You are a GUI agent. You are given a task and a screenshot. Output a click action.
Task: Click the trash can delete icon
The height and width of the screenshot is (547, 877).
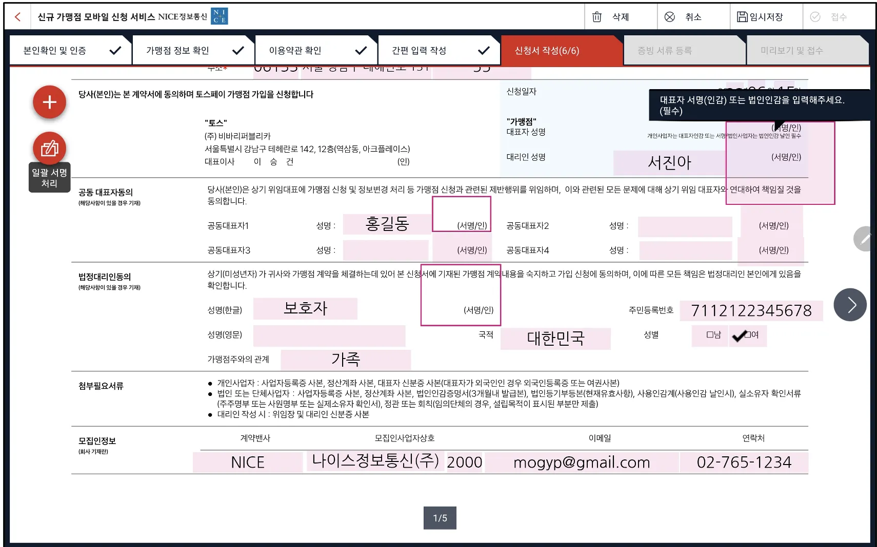click(x=597, y=17)
